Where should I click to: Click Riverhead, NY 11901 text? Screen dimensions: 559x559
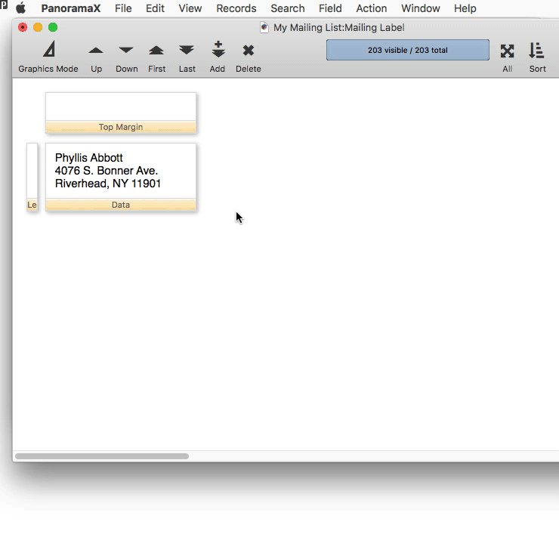(108, 184)
